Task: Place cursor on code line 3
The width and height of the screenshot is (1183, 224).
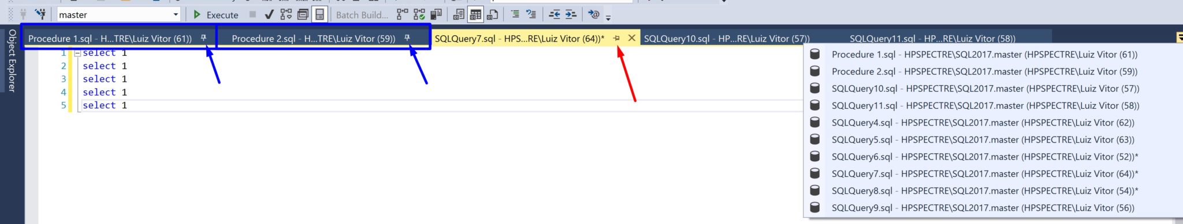Action: click(x=105, y=79)
